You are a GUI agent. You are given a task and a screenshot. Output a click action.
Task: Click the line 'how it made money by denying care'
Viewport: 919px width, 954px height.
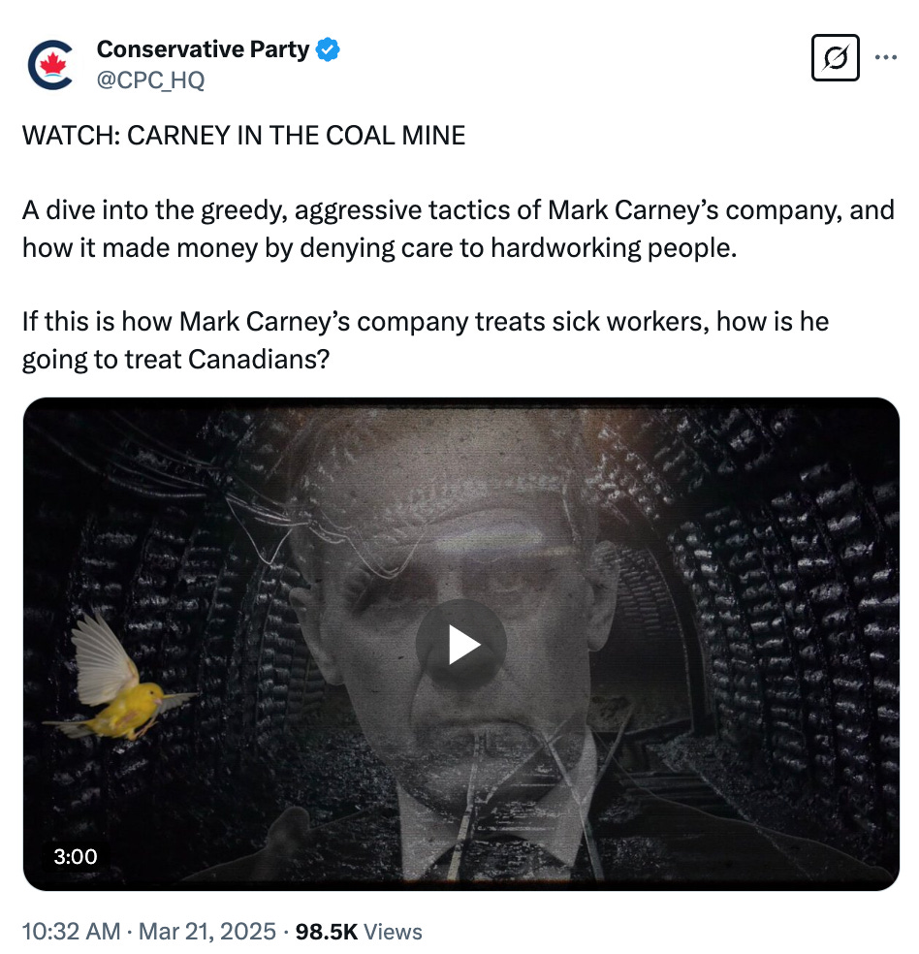click(379, 247)
